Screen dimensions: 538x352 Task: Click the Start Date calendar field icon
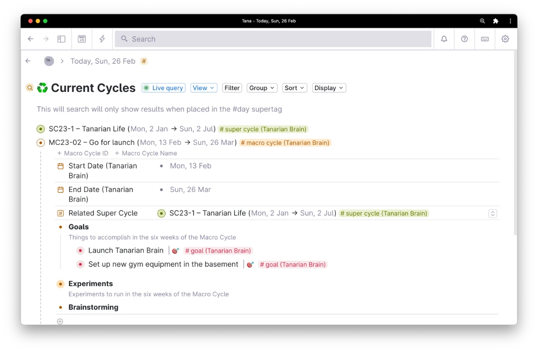(61, 166)
